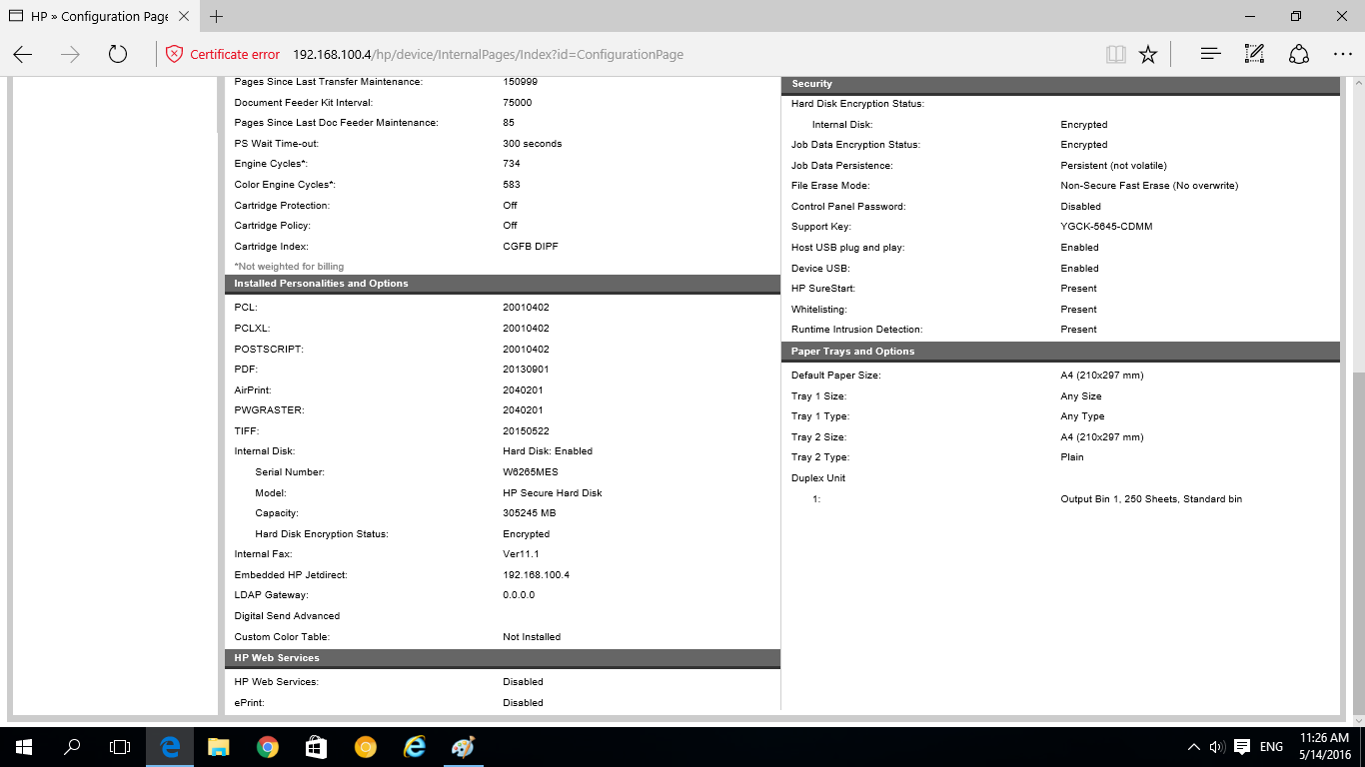Select the HP Configuration Page tab
Viewport: 1365px width, 767px height.
tap(98, 16)
